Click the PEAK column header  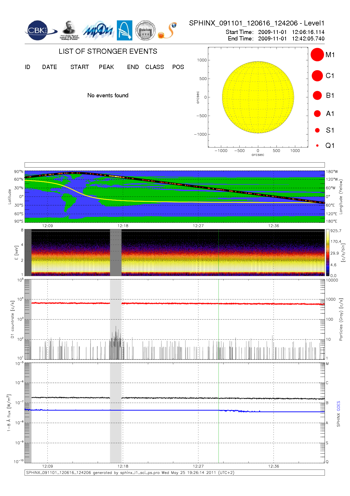click(x=106, y=67)
